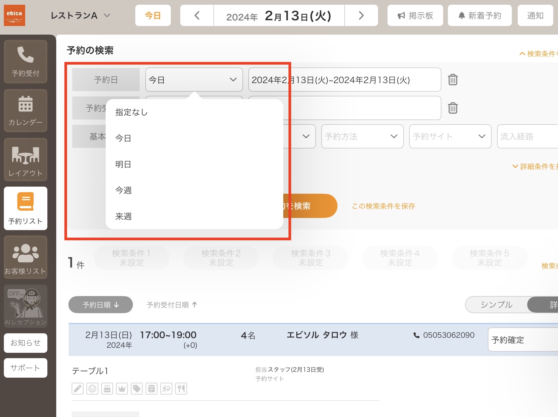The image size is (558, 417).
Task: Select 今日 in the date dropdown menu
Action: pos(194,138)
